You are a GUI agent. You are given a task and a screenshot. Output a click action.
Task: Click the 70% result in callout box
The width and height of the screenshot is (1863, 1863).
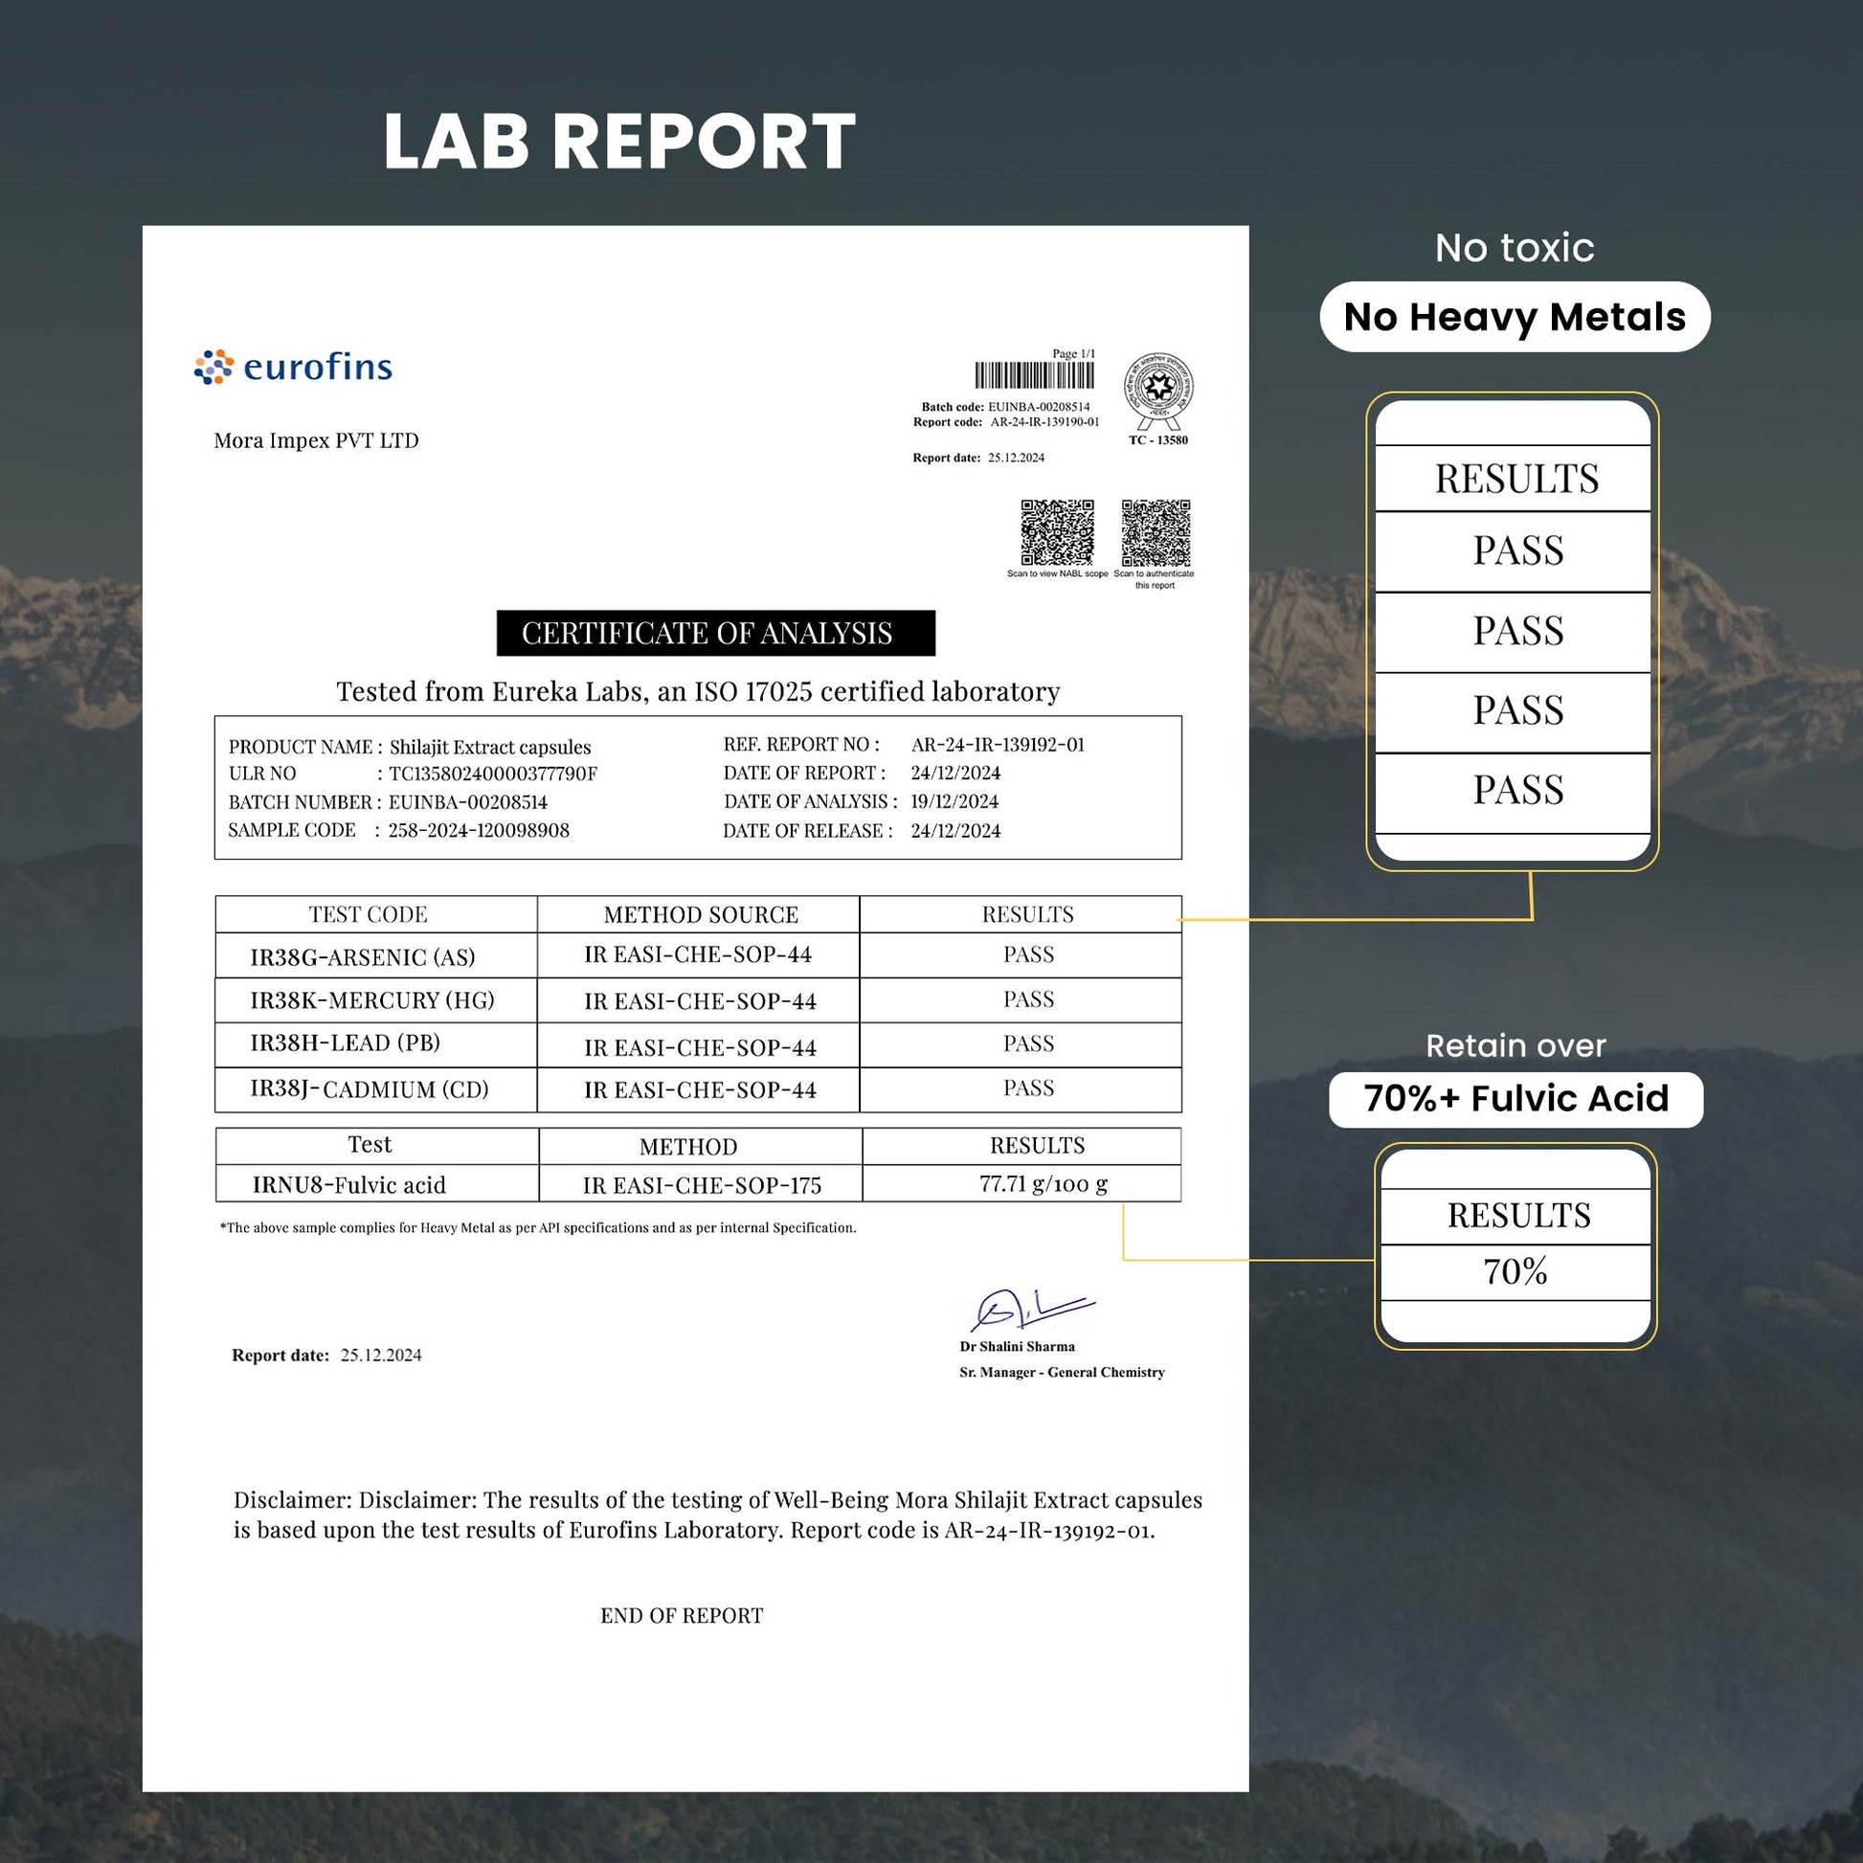pos(1515,1272)
